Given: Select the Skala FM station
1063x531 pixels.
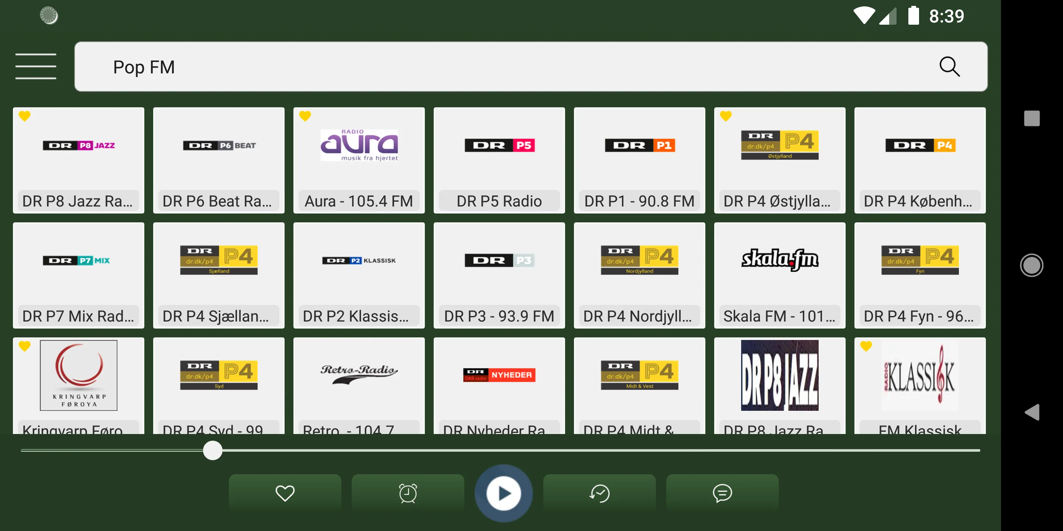Looking at the screenshot, I should (x=780, y=275).
